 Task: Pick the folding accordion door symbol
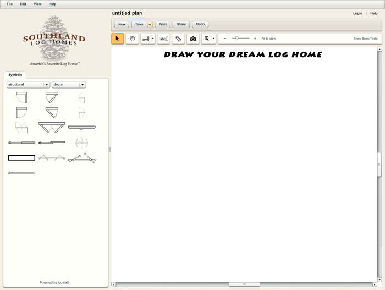coord(52,158)
